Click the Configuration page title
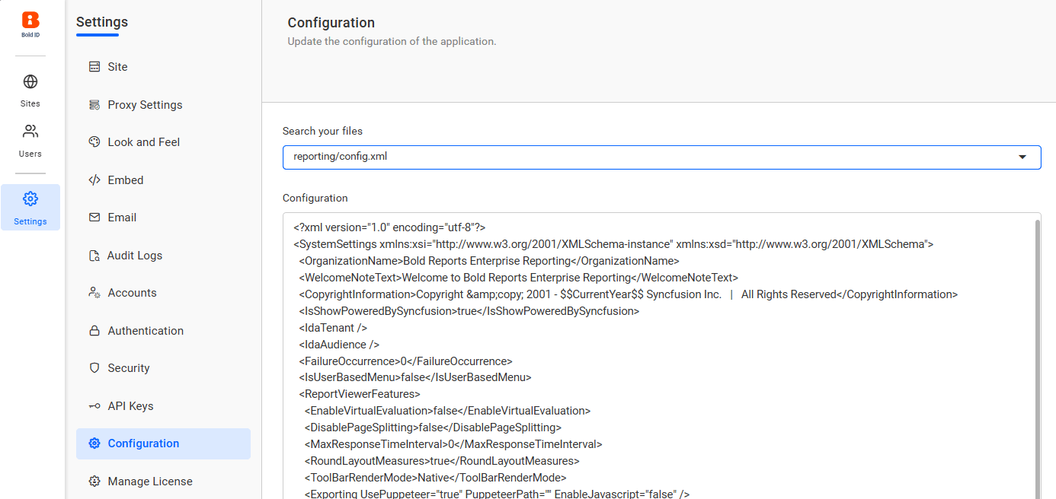The width and height of the screenshot is (1056, 499). (x=331, y=23)
